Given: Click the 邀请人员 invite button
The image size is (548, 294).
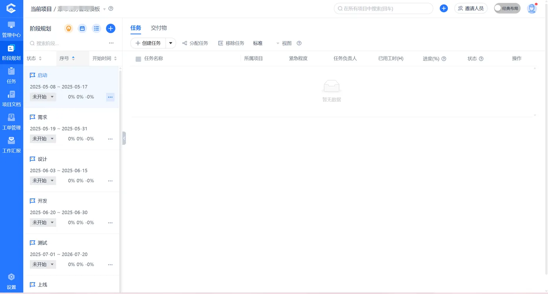Looking at the screenshot, I should 471,8.
